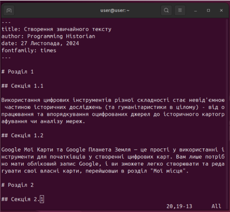Image resolution: width=230 pixels, height=212 pixels.
Task: Open a new terminal tab
Action: [9, 11]
